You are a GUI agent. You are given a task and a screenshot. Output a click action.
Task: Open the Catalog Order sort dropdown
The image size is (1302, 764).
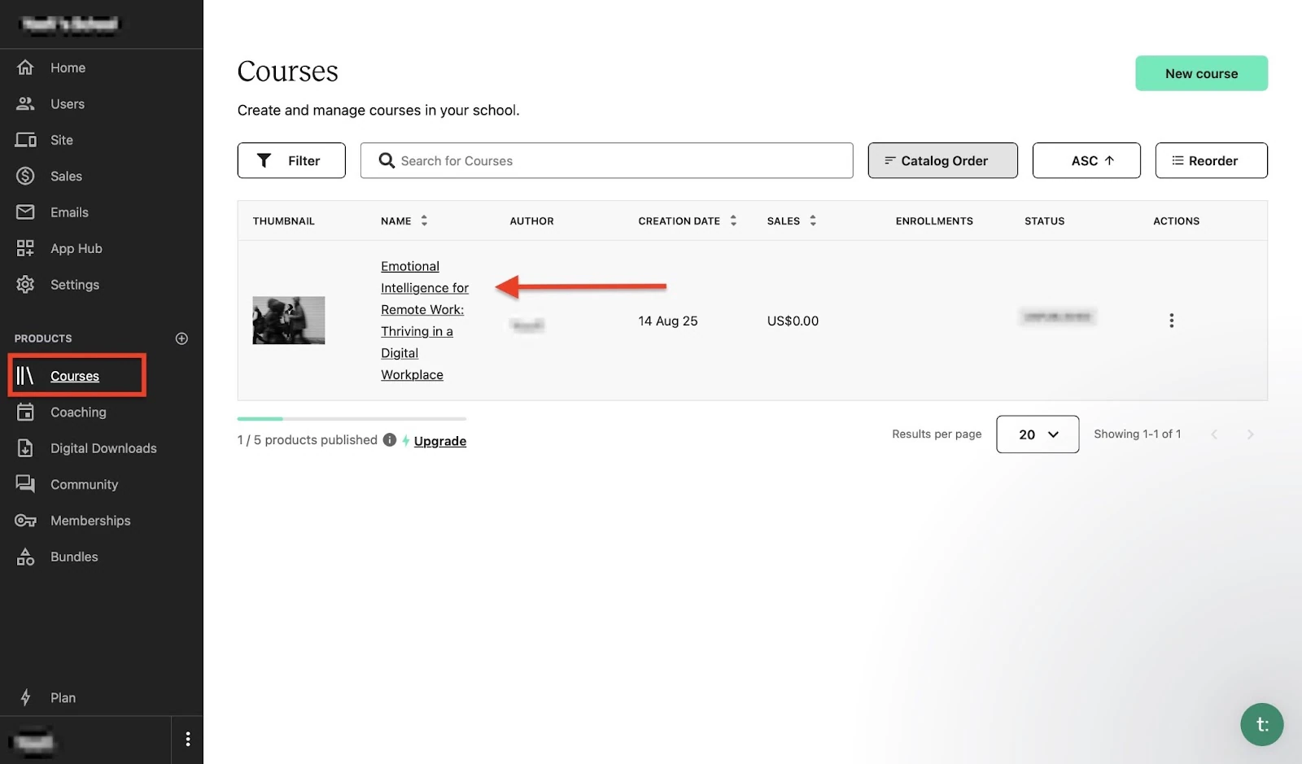tap(942, 160)
